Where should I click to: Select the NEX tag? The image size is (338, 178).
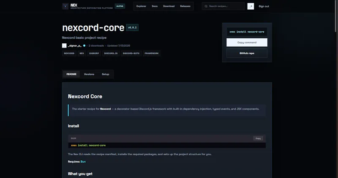pos(82,53)
